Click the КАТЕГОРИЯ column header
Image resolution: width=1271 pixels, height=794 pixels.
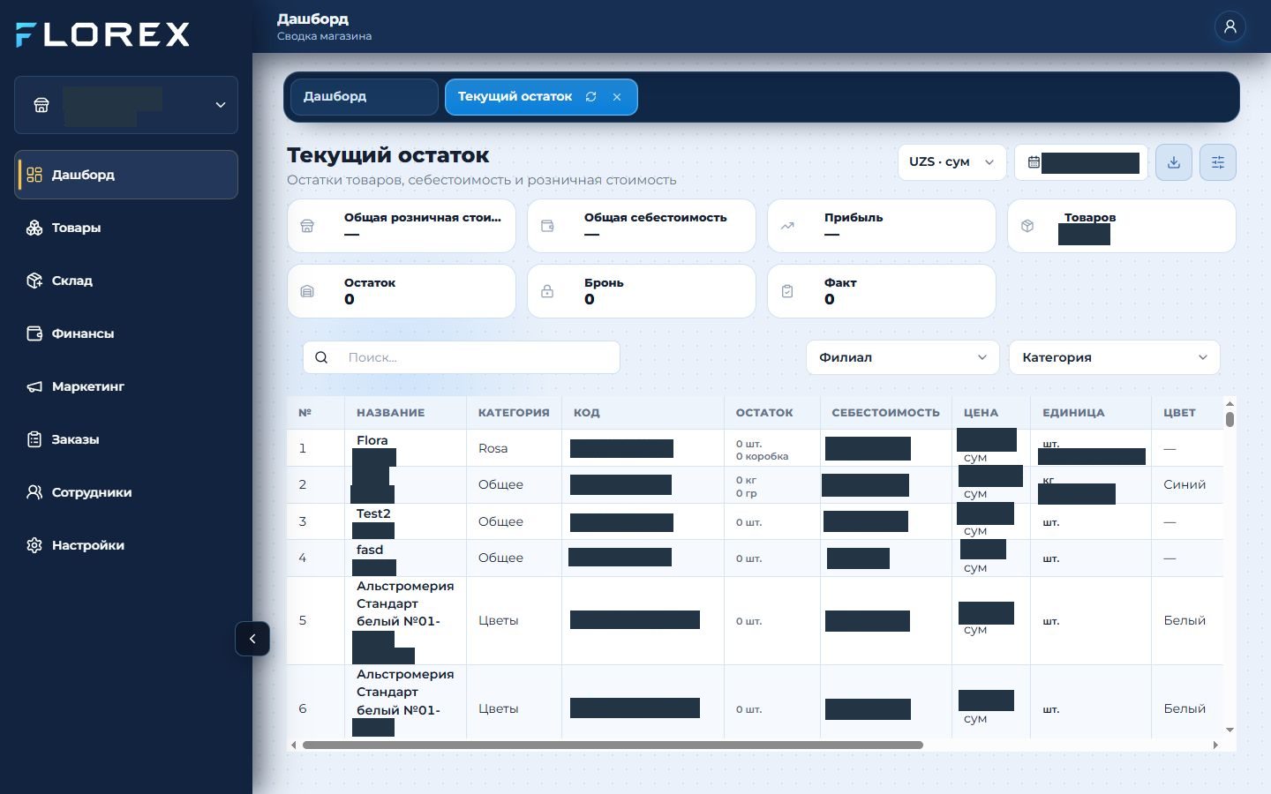click(514, 413)
